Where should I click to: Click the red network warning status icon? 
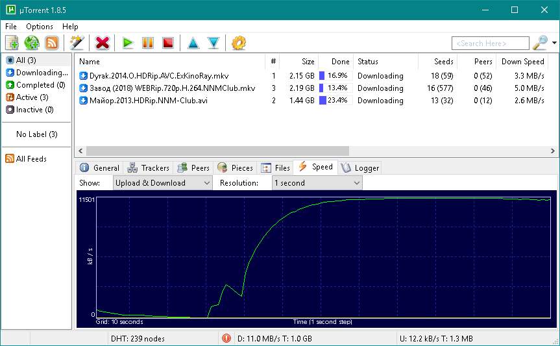click(x=226, y=338)
